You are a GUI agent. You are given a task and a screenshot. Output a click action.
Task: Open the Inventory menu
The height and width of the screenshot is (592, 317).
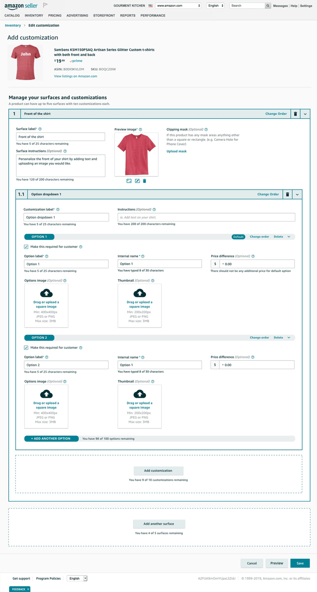(x=34, y=15)
